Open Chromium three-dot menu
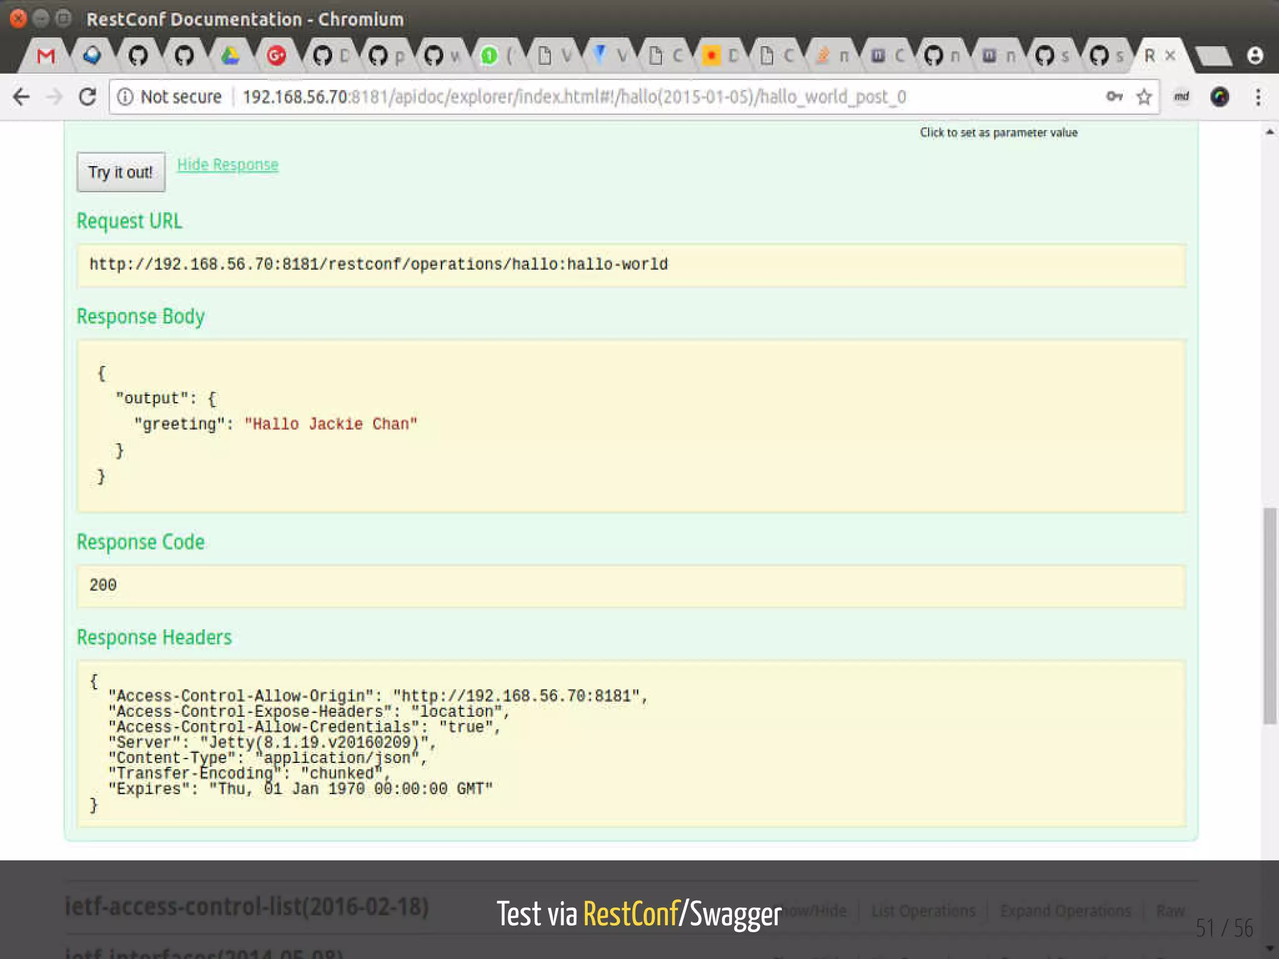This screenshot has width=1279, height=959. click(x=1258, y=97)
